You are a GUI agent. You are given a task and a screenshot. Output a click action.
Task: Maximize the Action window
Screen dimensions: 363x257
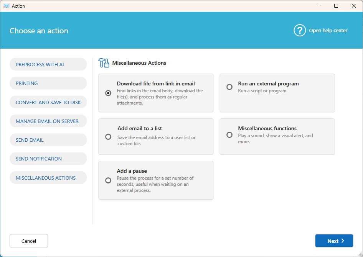[336, 6]
